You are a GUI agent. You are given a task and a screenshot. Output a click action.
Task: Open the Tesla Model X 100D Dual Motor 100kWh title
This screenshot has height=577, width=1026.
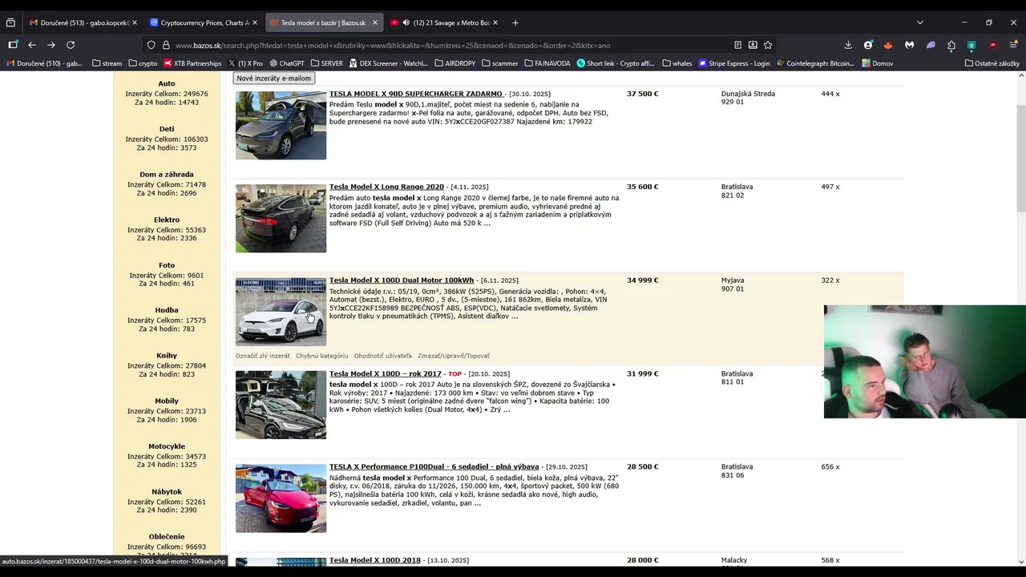click(x=402, y=280)
